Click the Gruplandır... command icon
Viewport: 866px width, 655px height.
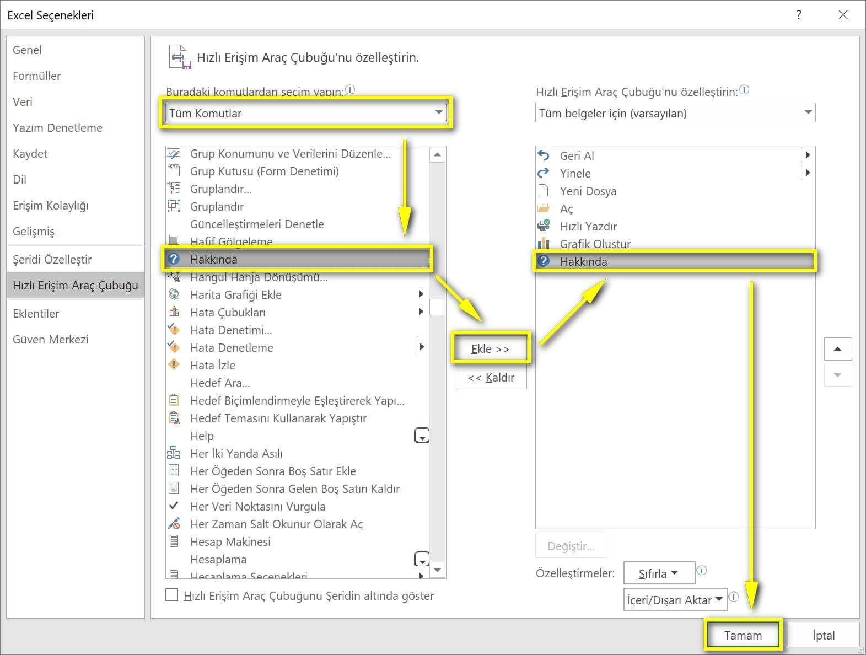(x=174, y=189)
